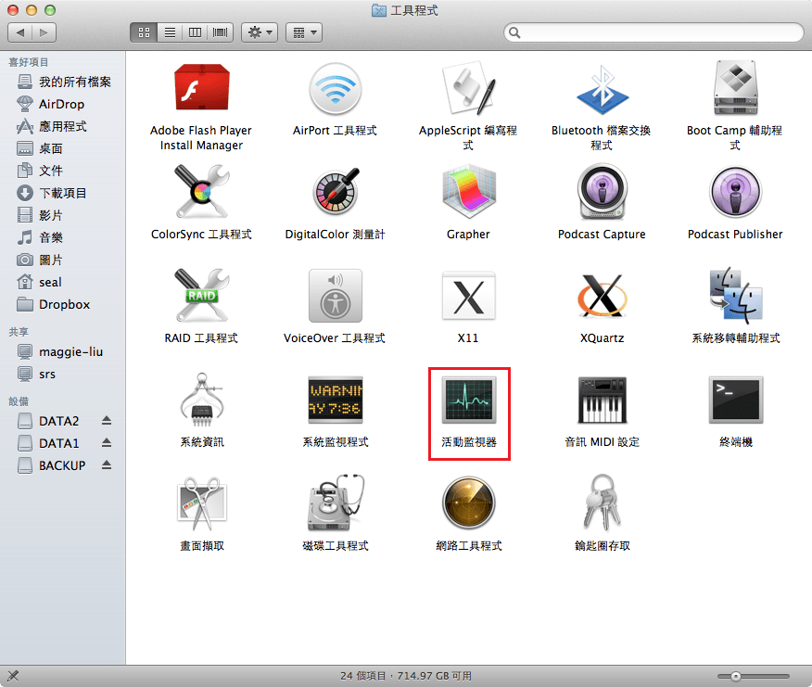Screen dimensions: 812x687
Task: Open the 音訊 MIDI 設定 piano icon
Action: pos(602,401)
